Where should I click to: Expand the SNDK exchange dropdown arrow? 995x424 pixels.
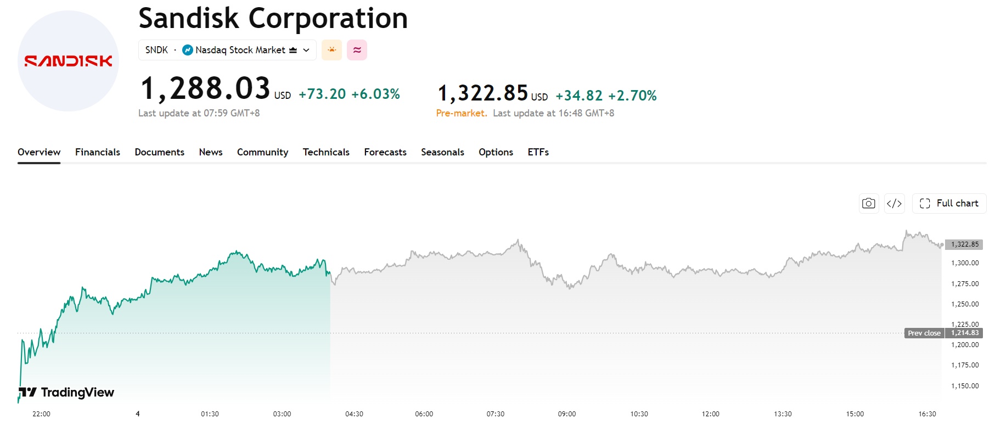pos(306,50)
